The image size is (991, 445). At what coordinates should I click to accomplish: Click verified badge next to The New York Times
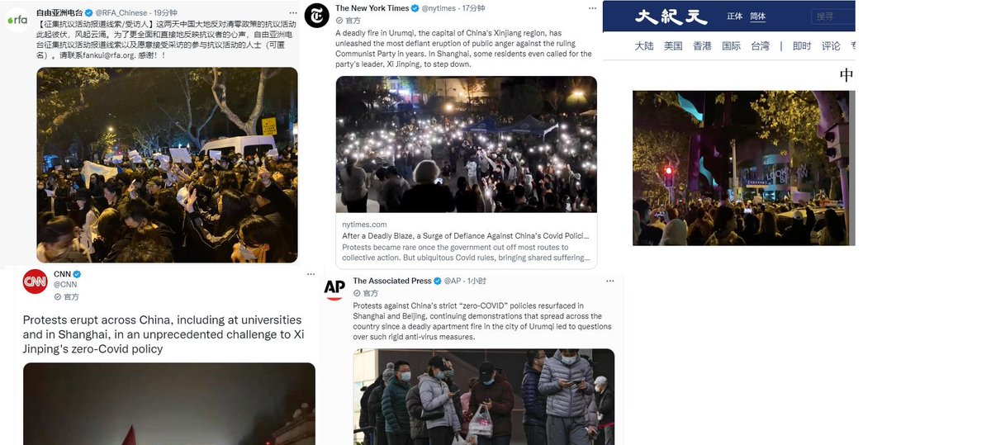[x=415, y=8]
